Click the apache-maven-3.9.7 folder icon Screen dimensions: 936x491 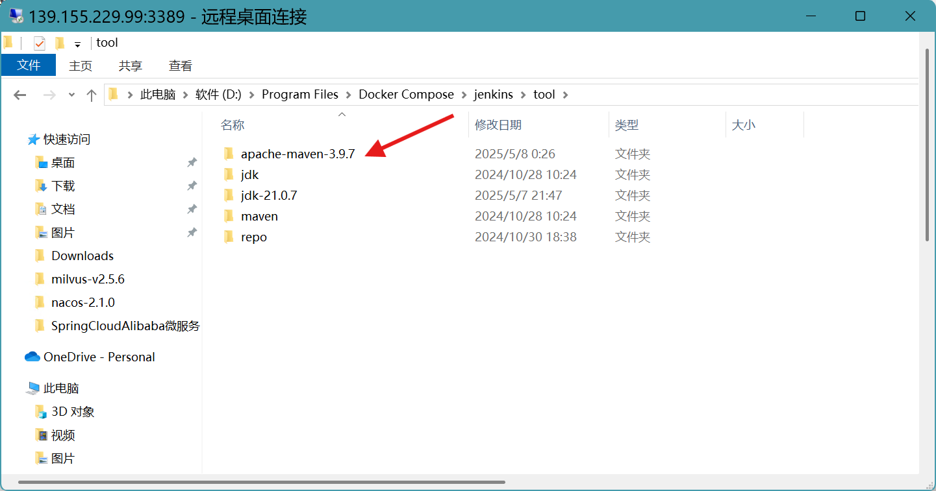coord(229,154)
